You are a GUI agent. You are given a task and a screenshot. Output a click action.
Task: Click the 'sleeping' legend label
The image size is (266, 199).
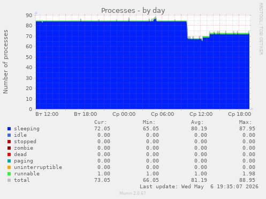coord(27,129)
